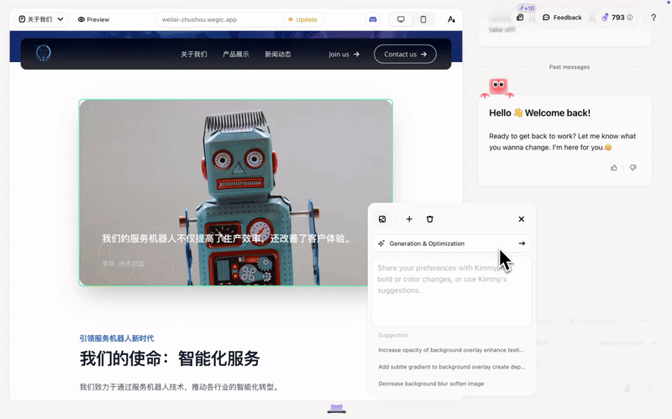
Task: Open the Feedback button
Action: [562, 18]
